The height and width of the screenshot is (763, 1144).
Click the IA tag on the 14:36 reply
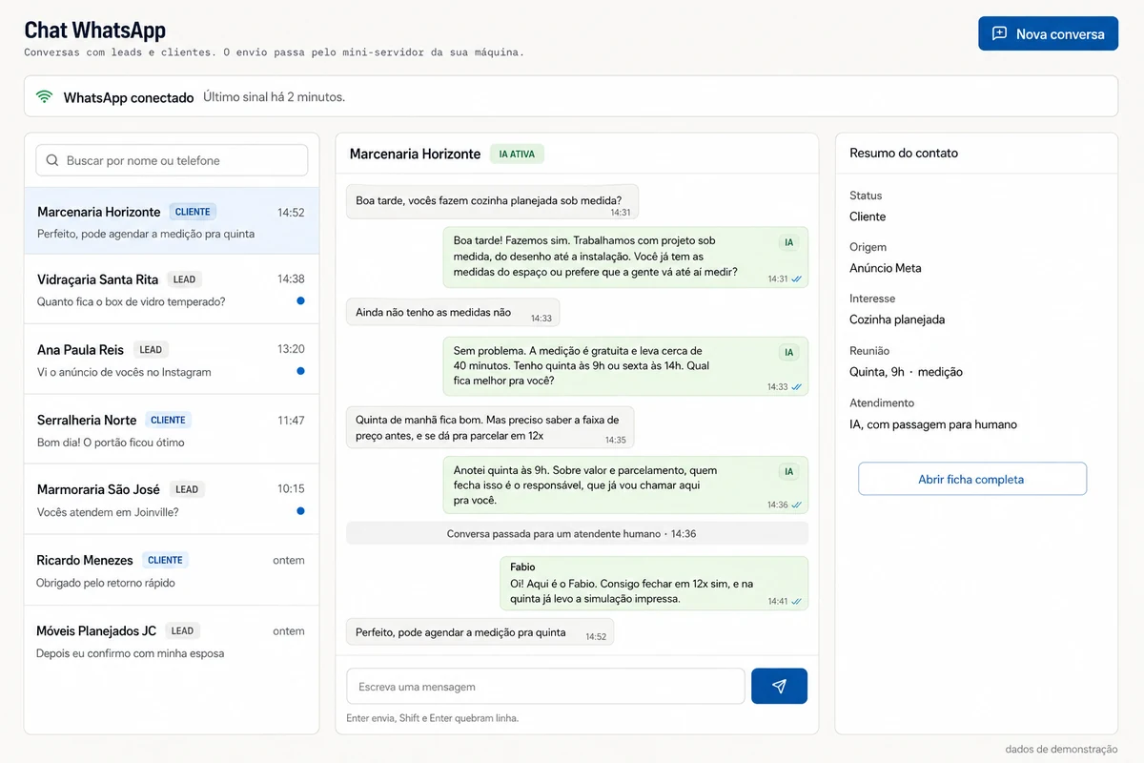pyautogui.click(x=788, y=471)
